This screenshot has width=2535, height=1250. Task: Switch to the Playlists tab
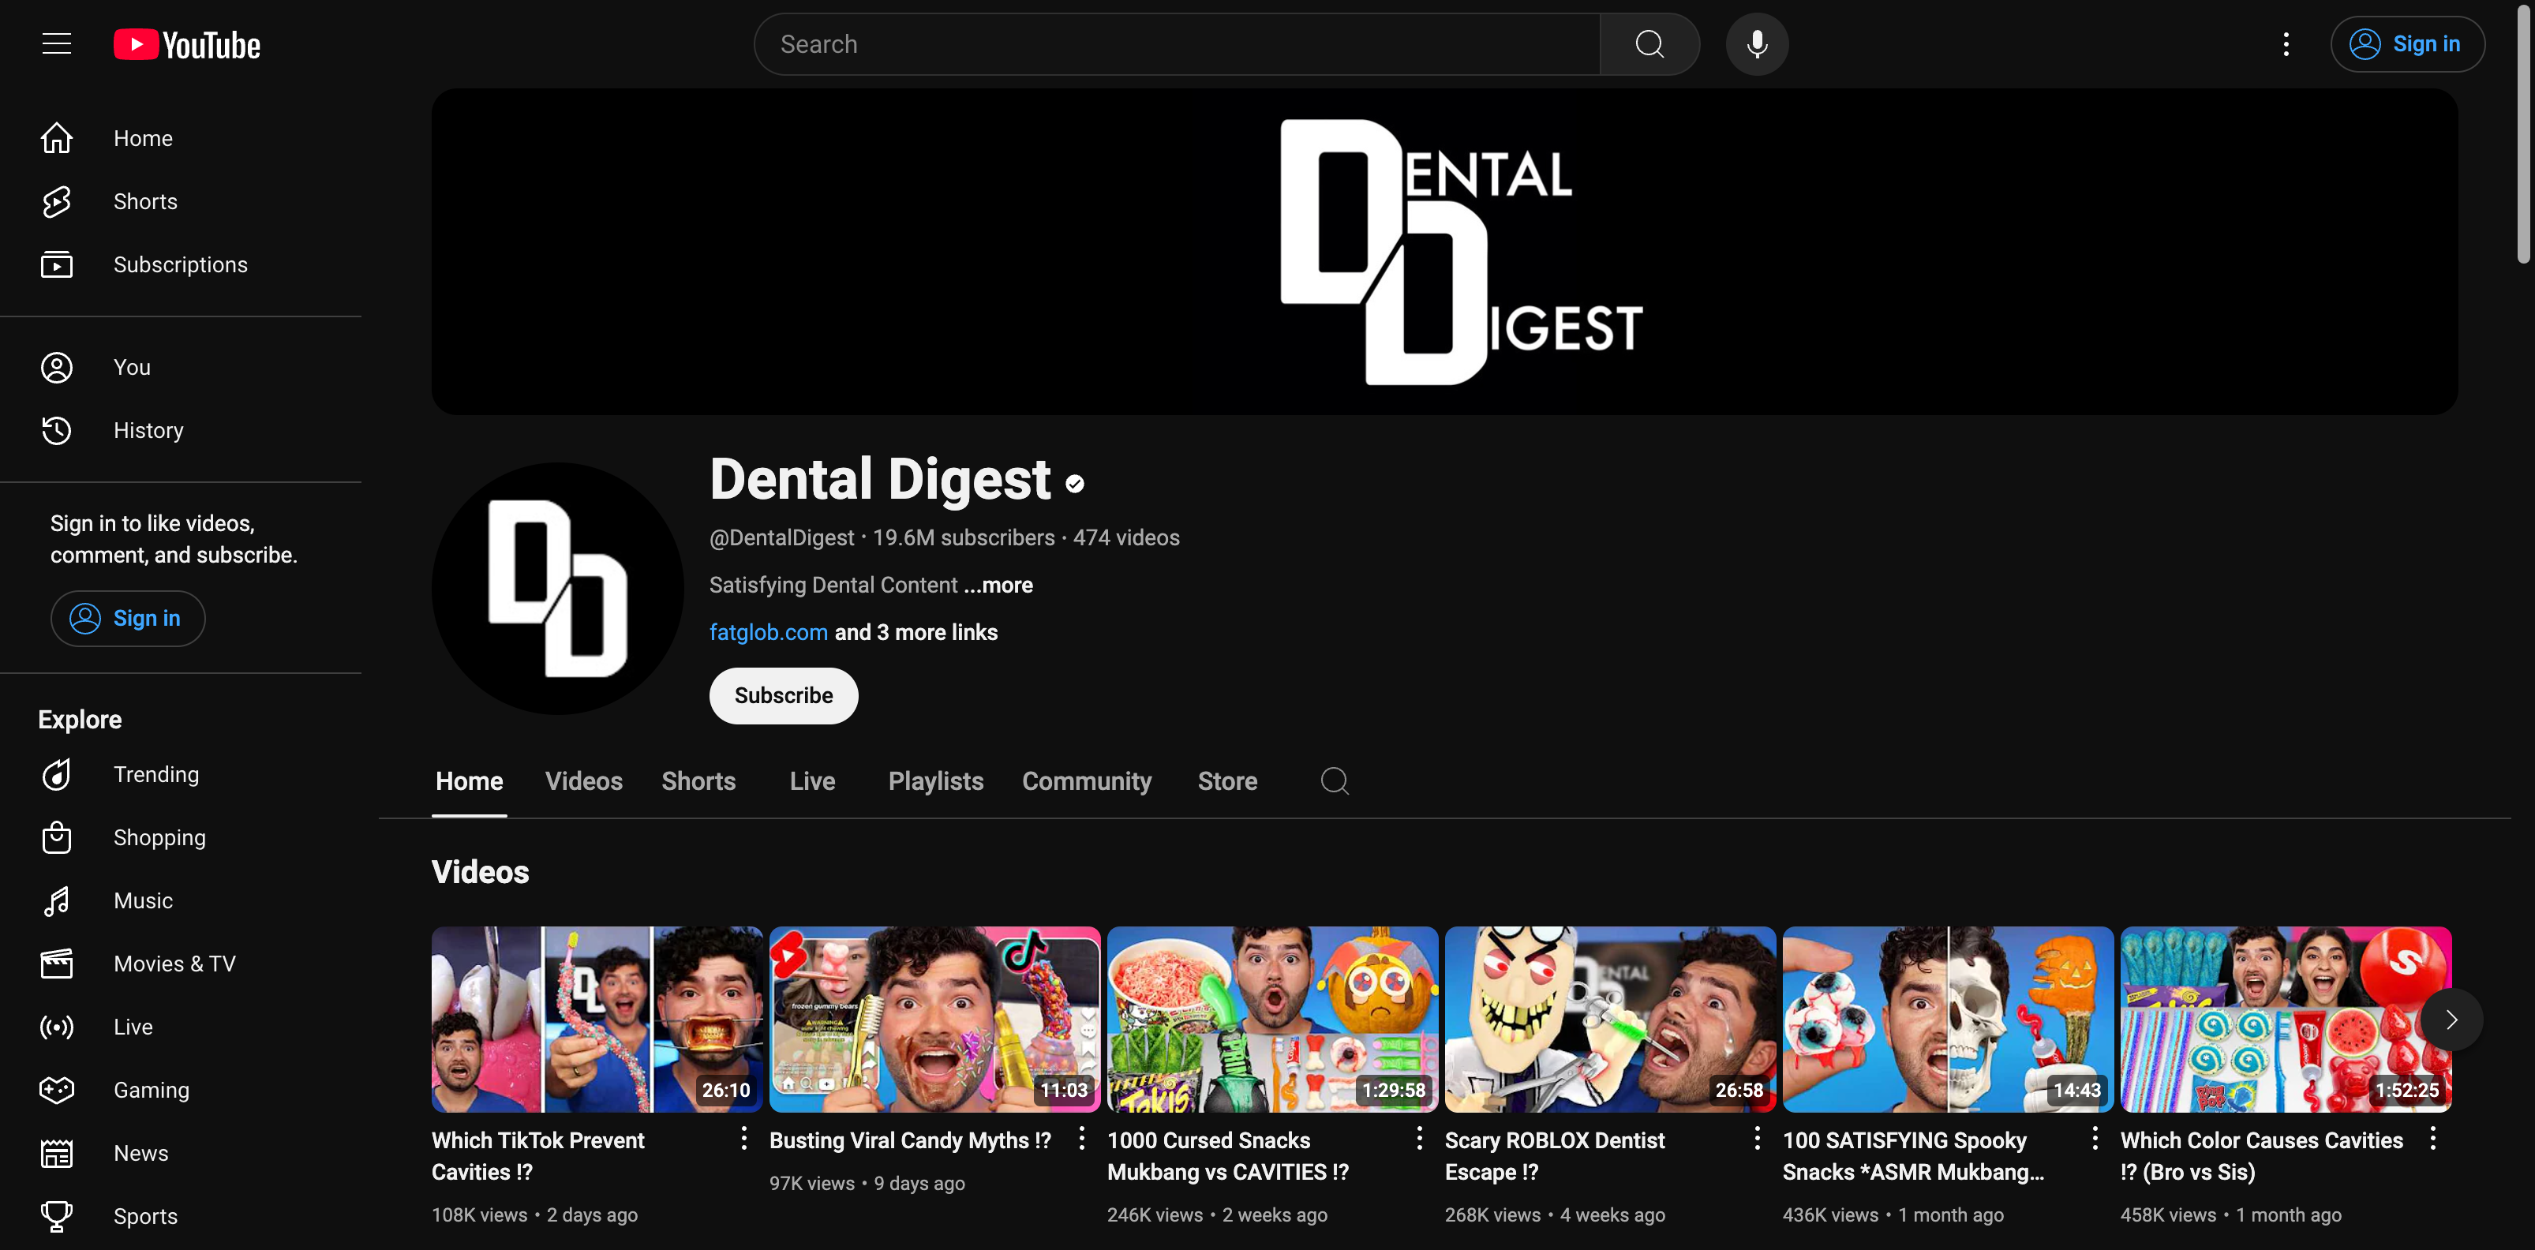coord(935,781)
